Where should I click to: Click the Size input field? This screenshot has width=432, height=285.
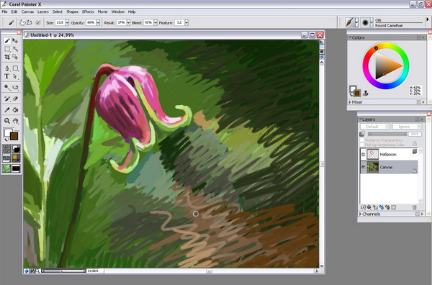pos(60,22)
